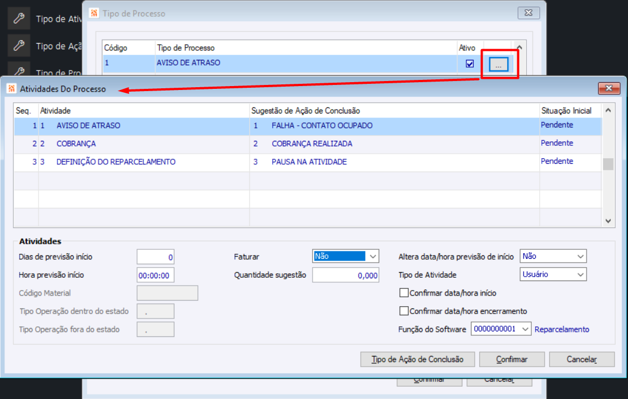Open the Função do Software dropdown

[525, 329]
